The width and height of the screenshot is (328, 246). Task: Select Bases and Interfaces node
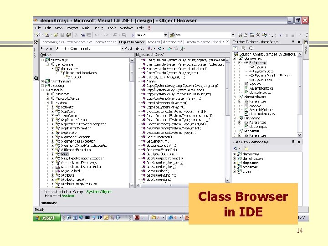(x=81, y=73)
